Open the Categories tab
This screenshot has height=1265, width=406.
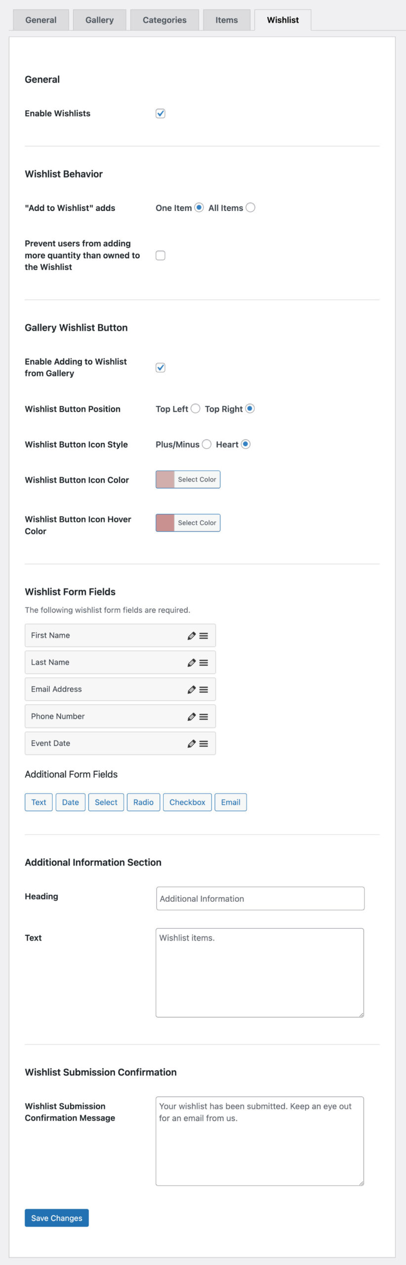point(164,20)
